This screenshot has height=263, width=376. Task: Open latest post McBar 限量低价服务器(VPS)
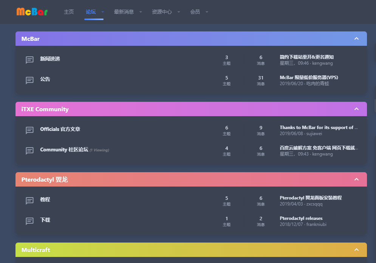coord(309,77)
